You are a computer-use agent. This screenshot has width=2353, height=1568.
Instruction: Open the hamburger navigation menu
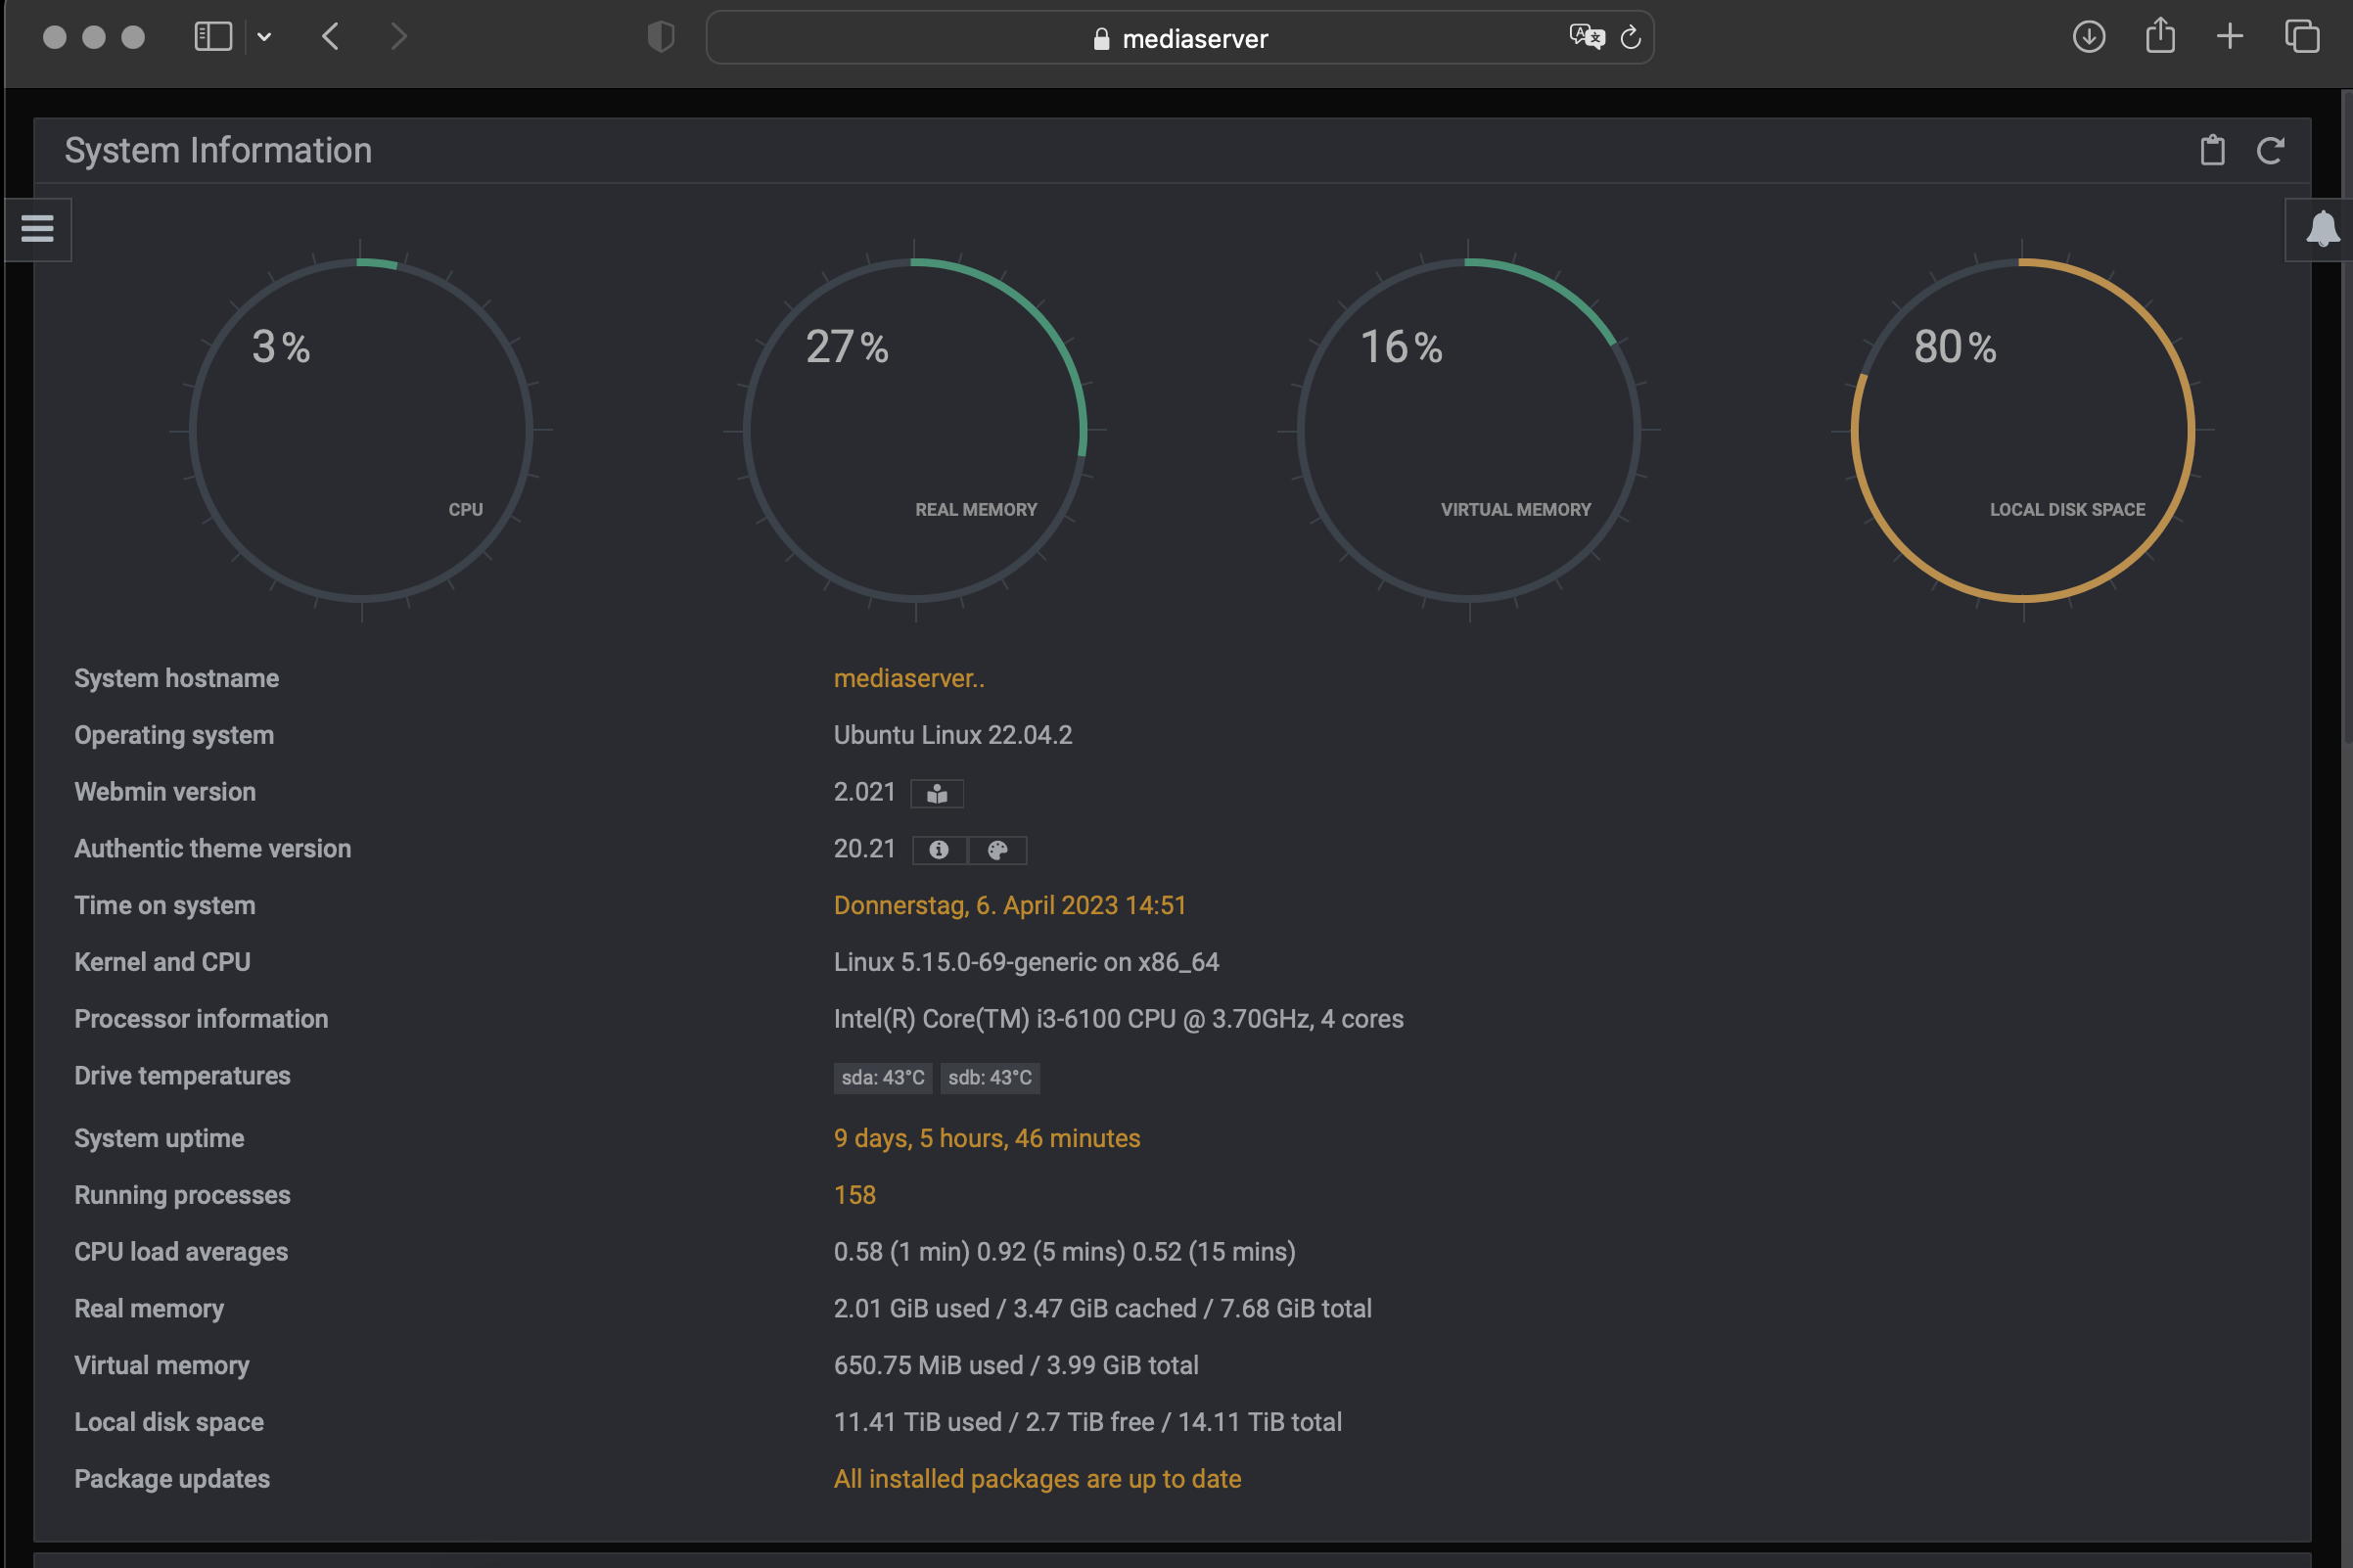[x=37, y=229]
